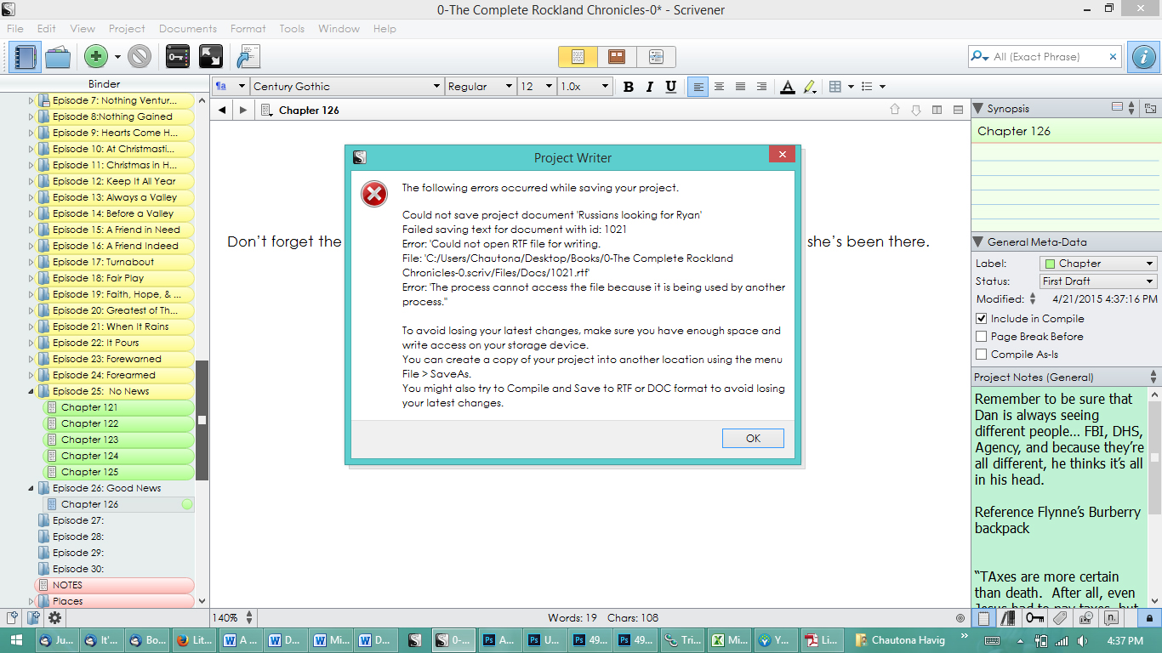Lock the Inspector with the padlock icon

tap(1149, 618)
